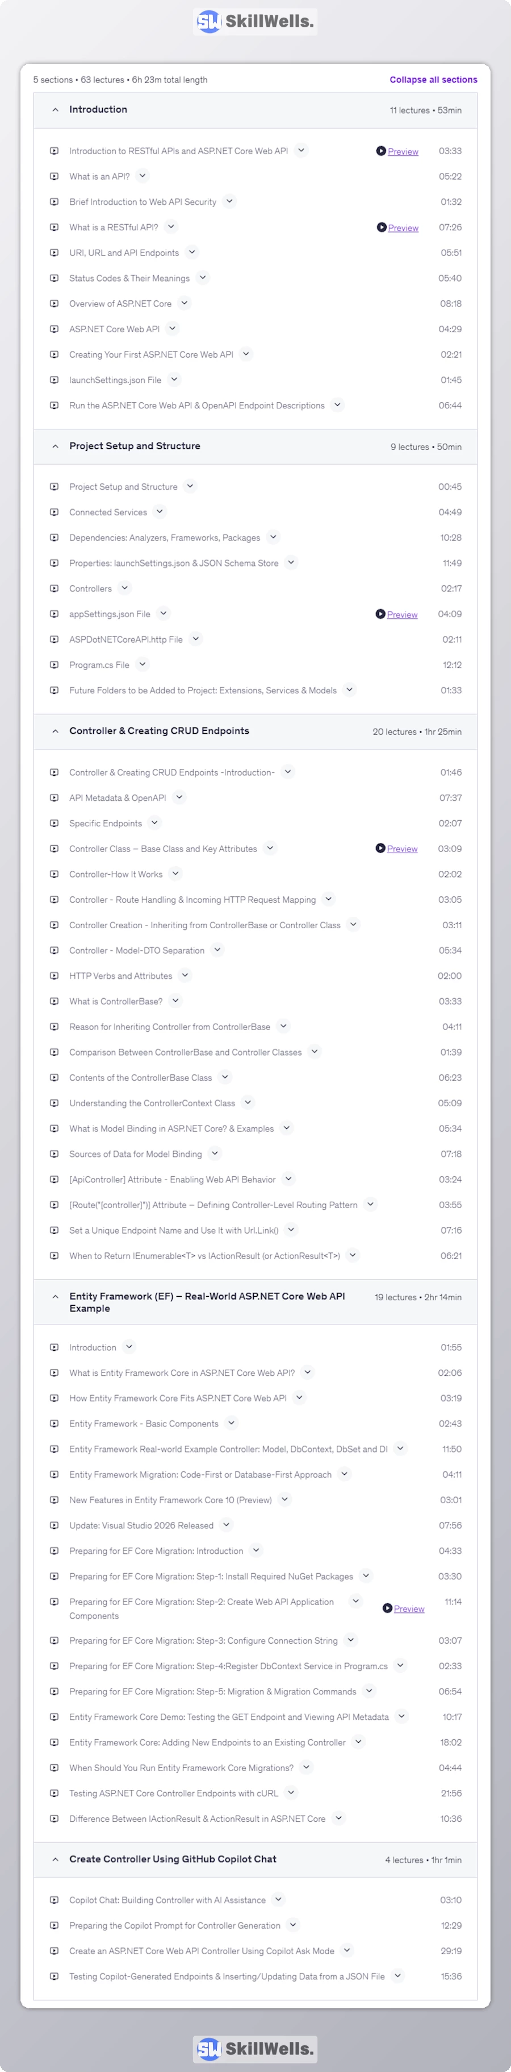Screen dimensions: 511x2072
Task: Expand chevron next to Sources of Data for Model Binding
Action: click(215, 1153)
